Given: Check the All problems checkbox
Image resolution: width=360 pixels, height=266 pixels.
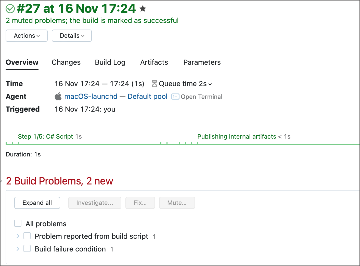Looking at the screenshot, I should point(18,223).
